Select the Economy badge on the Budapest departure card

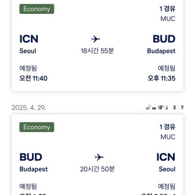(37, 127)
